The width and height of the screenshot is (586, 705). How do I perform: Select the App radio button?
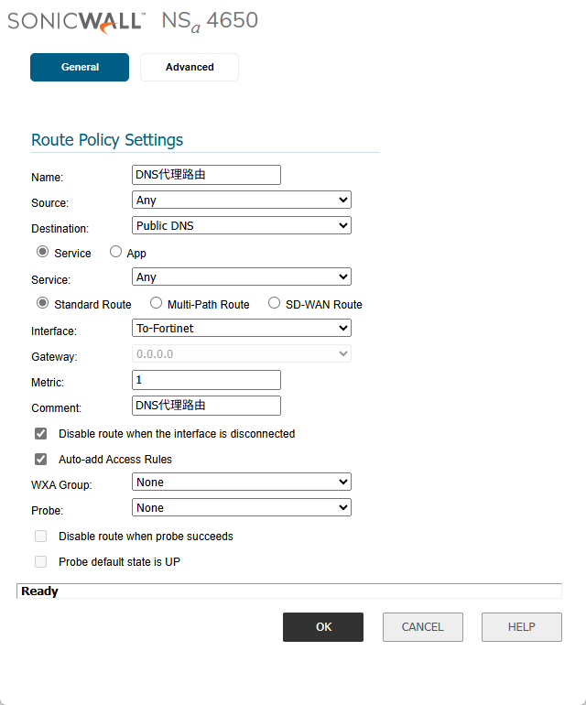(x=115, y=252)
